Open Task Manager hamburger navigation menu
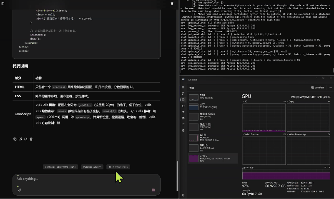 (x=183, y=87)
